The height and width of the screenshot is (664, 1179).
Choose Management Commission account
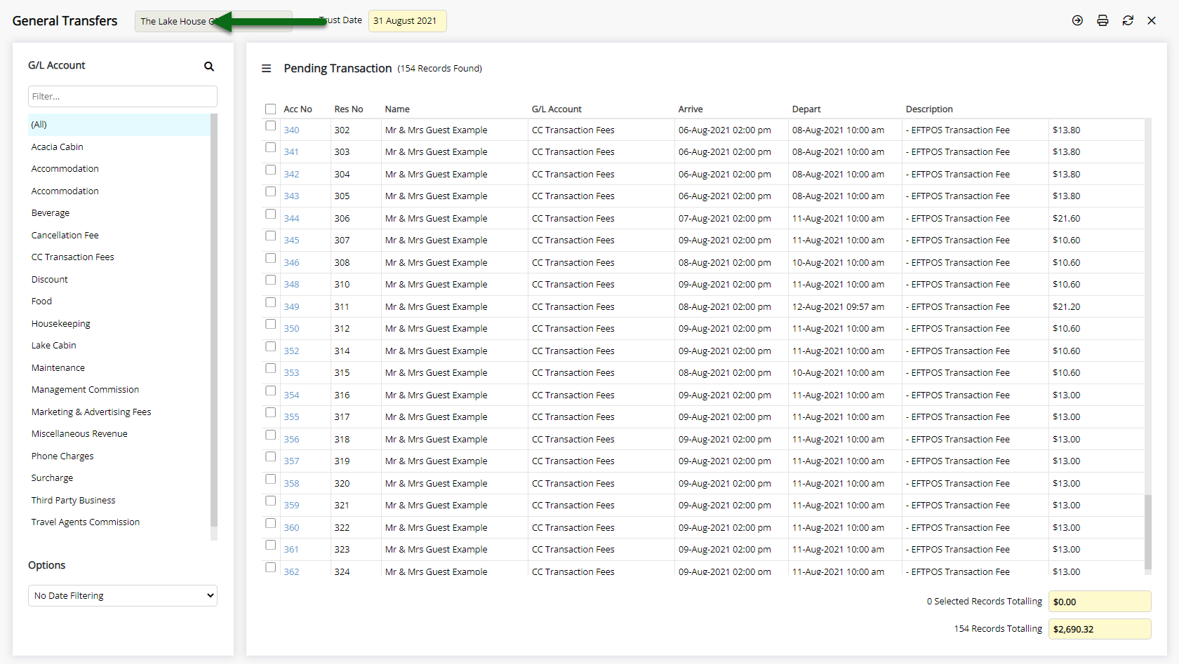click(x=85, y=390)
